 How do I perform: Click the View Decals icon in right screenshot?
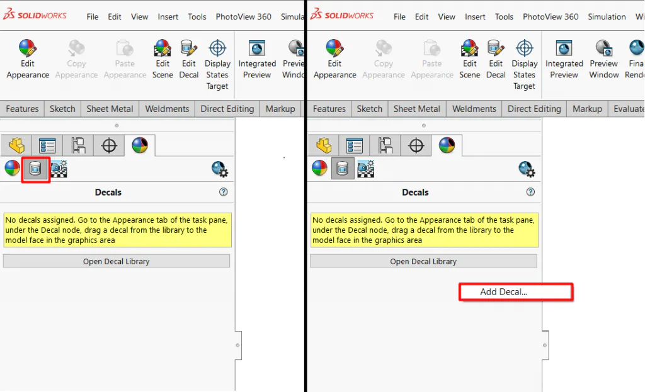coord(343,169)
